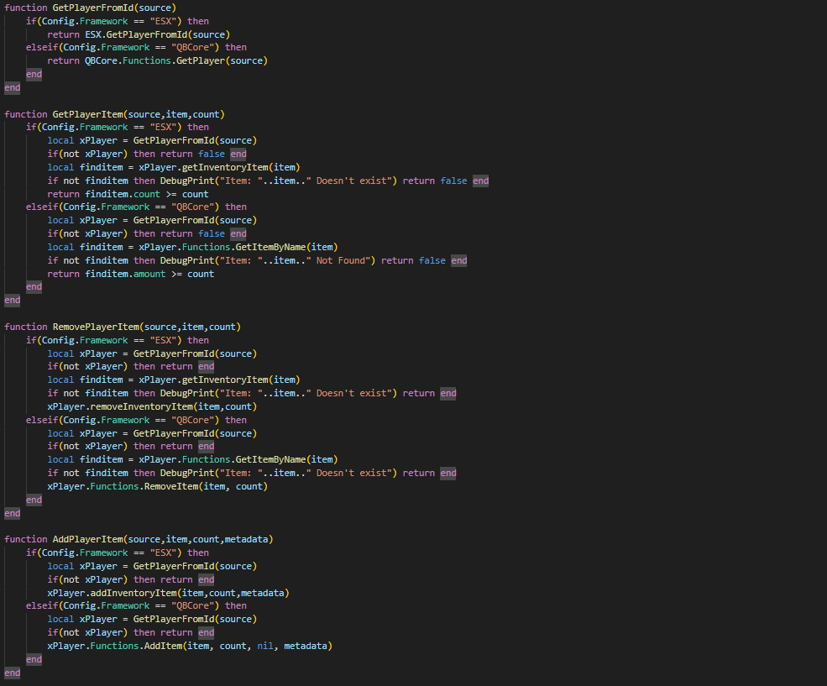Image resolution: width=827 pixels, height=686 pixels.
Task: Click the 'function GetPlayerFromId(source)' declaration line
Action: coord(90,8)
